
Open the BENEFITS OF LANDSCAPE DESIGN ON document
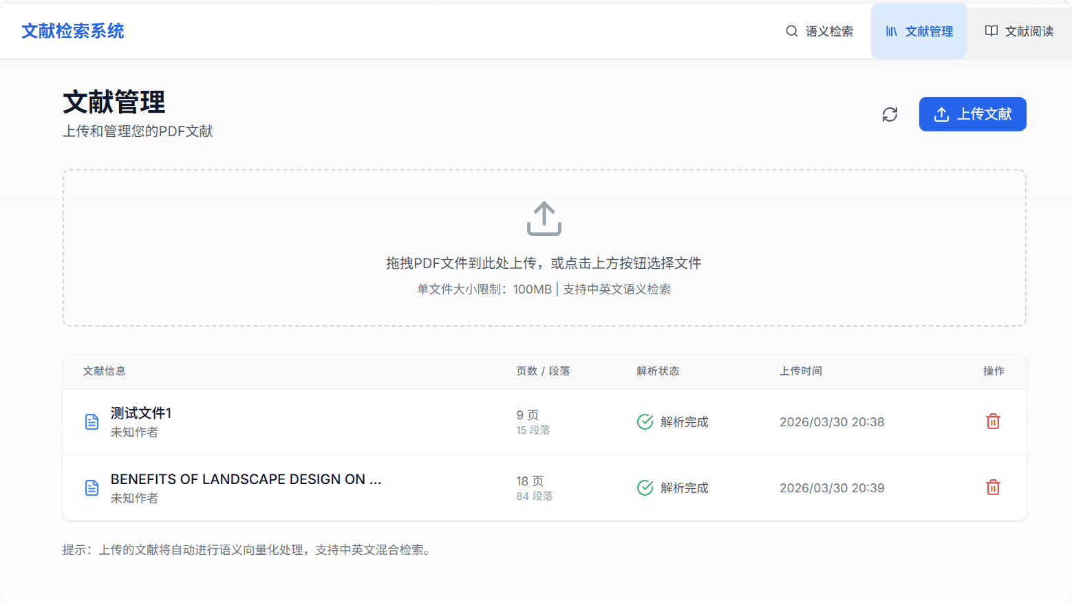(246, 479)
